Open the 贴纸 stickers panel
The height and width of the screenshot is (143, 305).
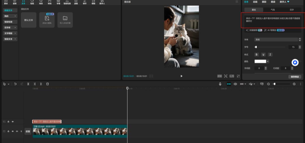32,2
